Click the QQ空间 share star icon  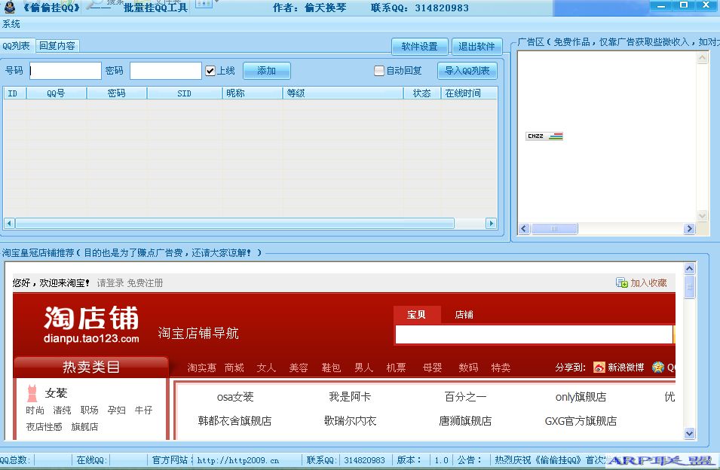[x=658, y=368]
